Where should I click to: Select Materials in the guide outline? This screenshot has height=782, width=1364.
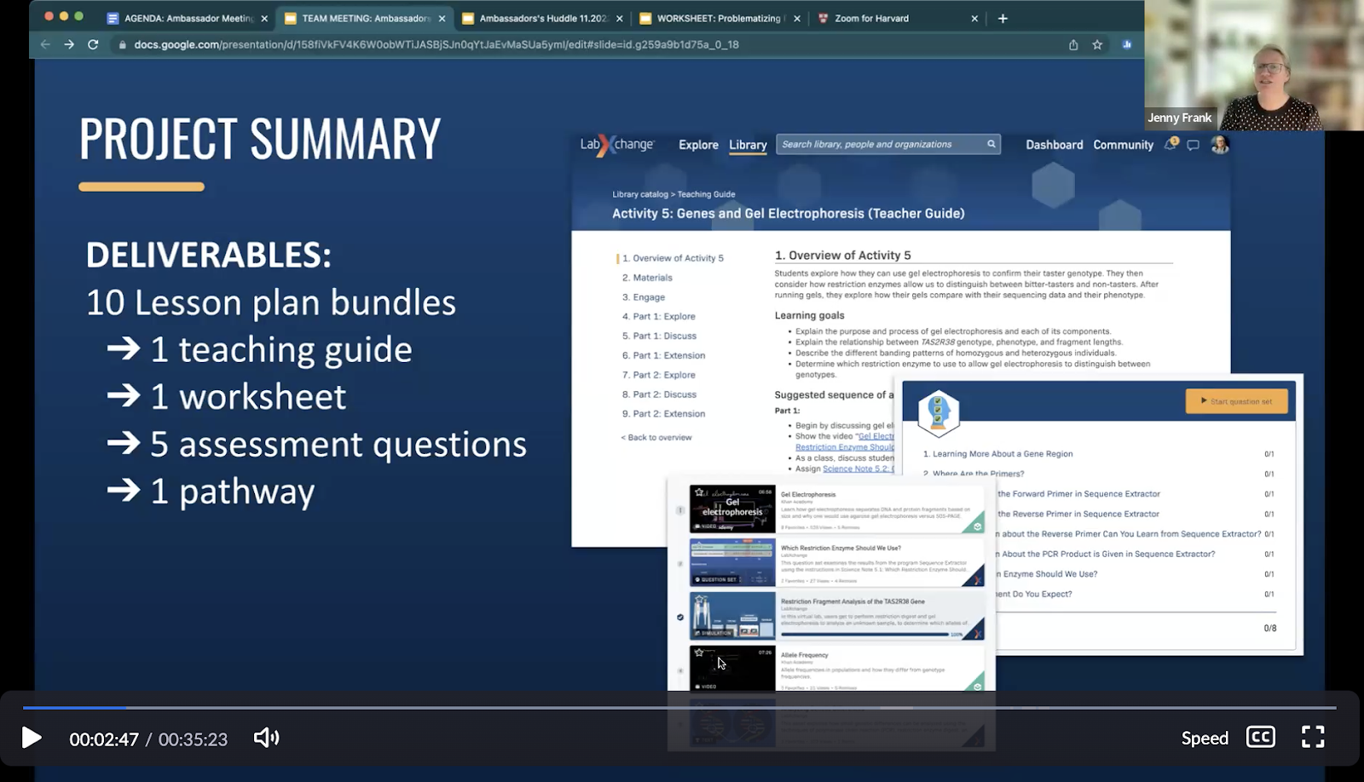coord(652,278)
